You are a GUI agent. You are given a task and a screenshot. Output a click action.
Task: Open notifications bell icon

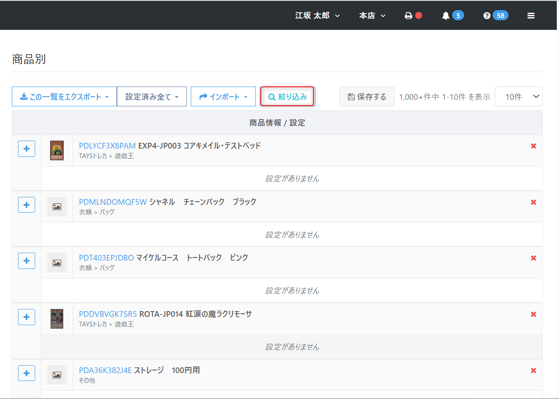[446, 16]
